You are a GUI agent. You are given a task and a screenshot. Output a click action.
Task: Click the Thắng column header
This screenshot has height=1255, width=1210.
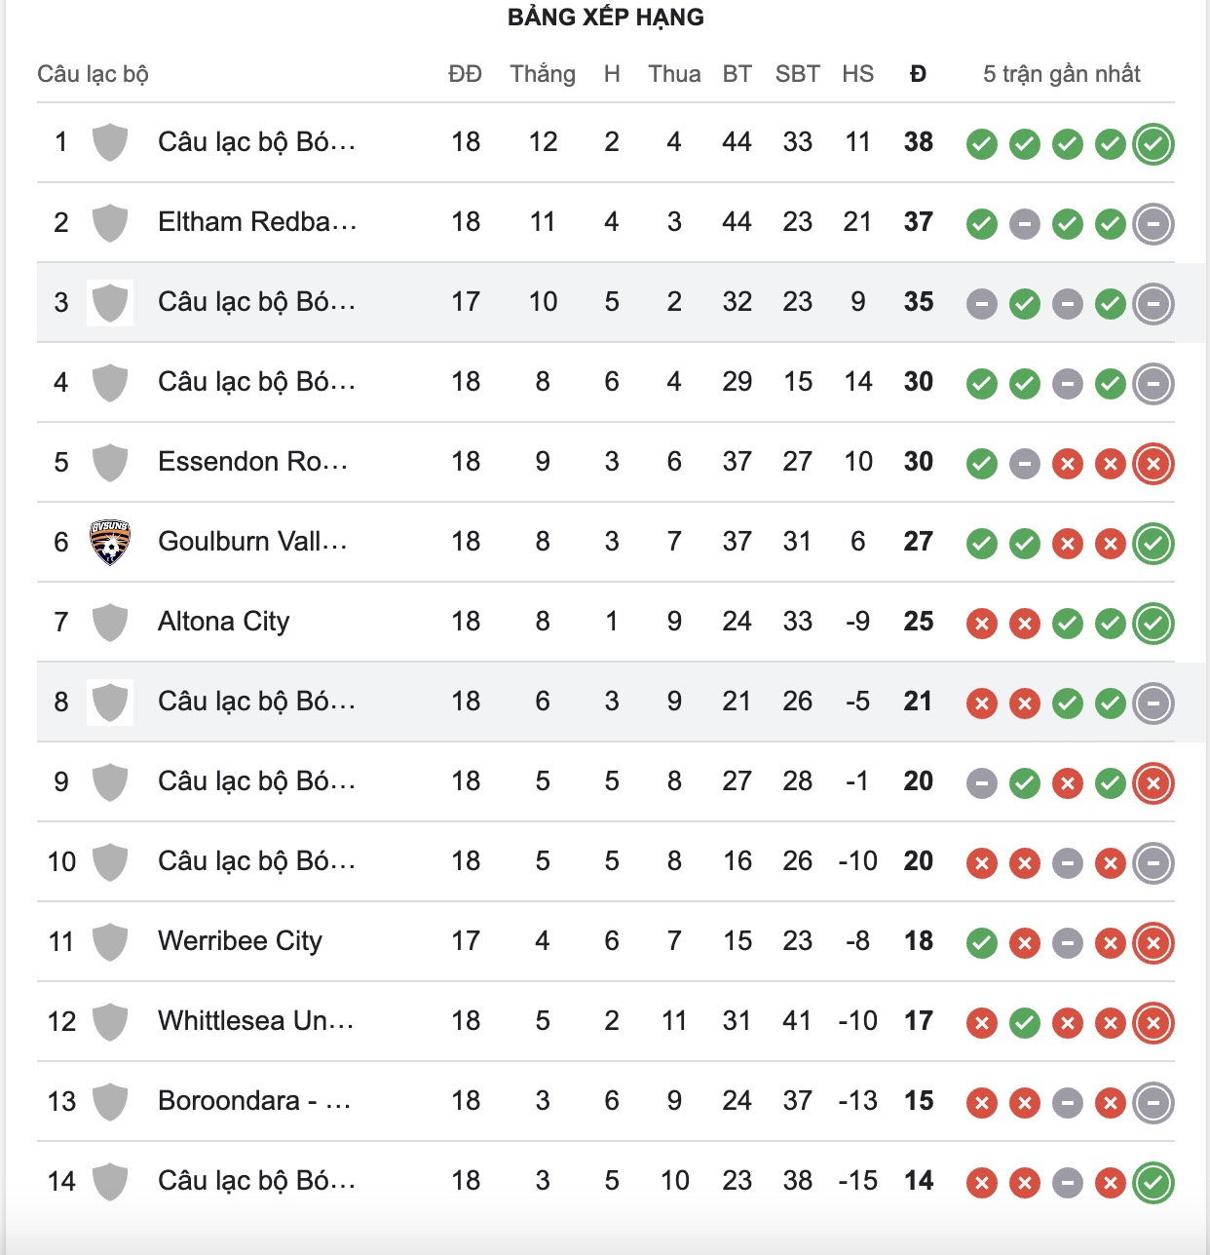pyautogui.click(x=543, y=74)
